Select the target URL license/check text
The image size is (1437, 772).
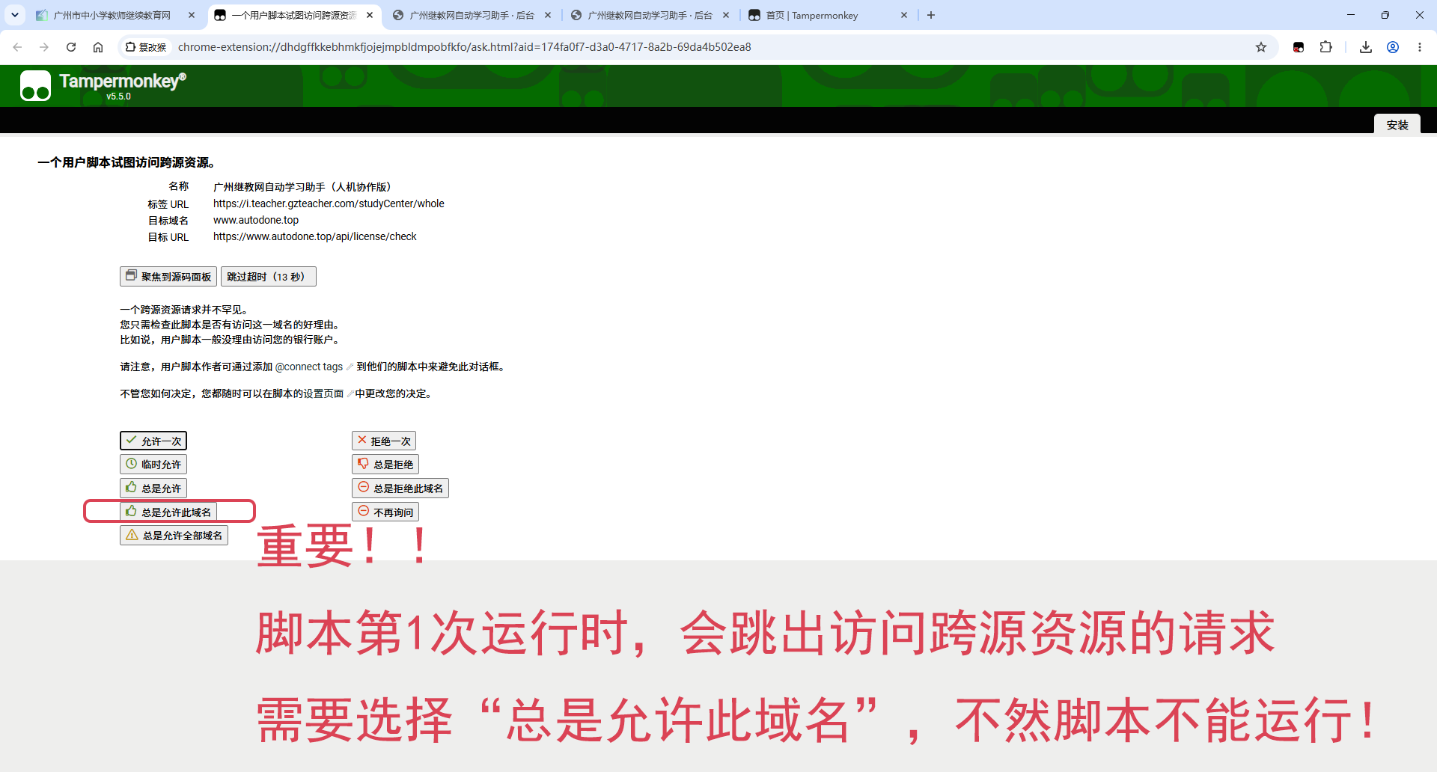[x=315, y=236]
